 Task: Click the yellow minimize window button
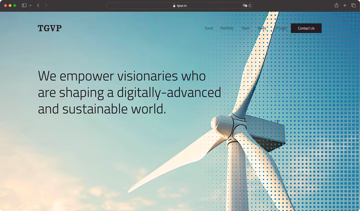[x=10, y=5]
